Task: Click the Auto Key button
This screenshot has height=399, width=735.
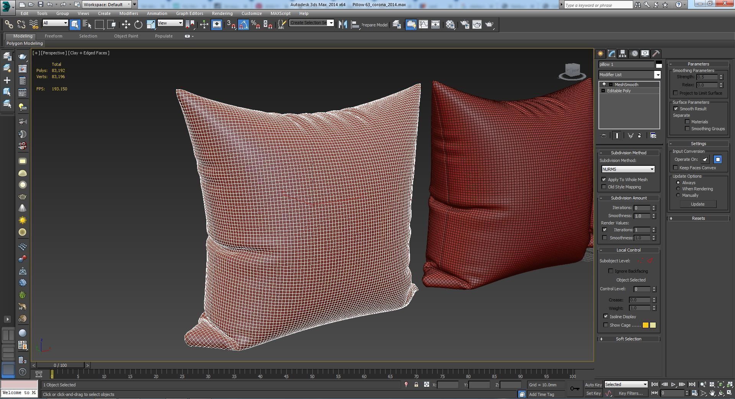Action: coord(593,385)
